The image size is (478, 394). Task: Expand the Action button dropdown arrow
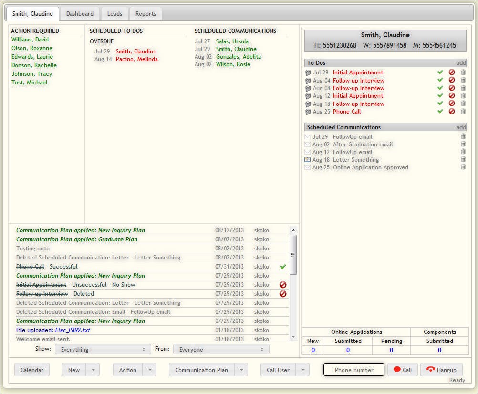pos(150,370)
